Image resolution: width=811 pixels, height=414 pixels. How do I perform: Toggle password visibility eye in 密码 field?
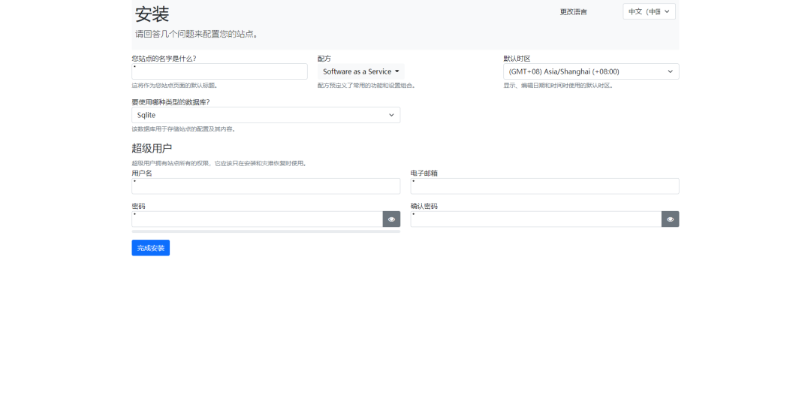tap(391, 219)
